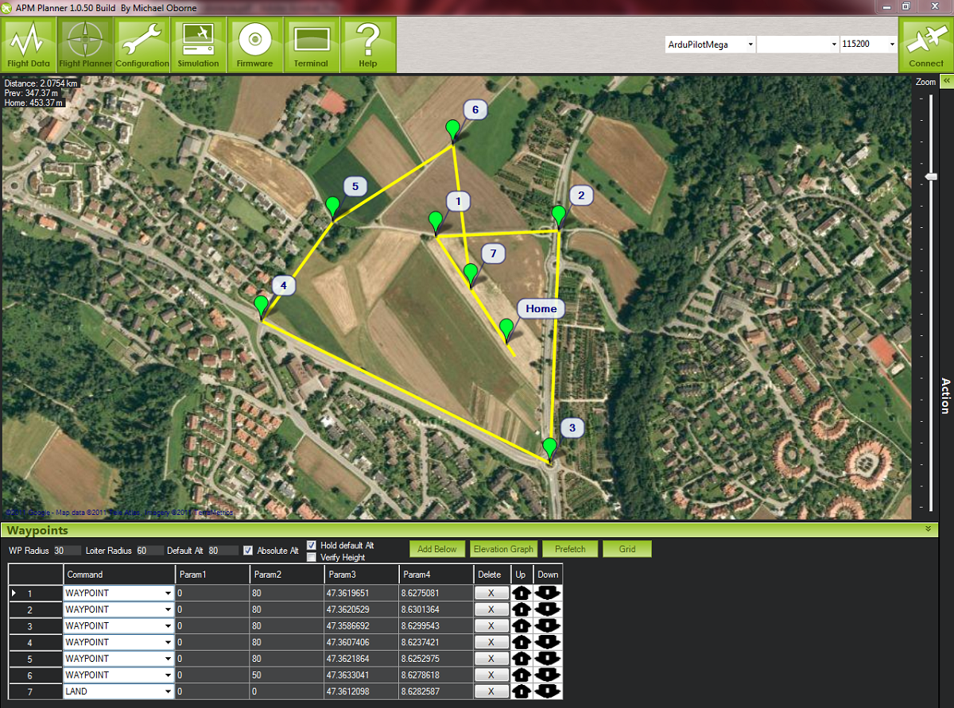The width and height of the screenshot is (954, 708).
Task: Click the Loiter Radius input field
Action: (x=149, y=551)
